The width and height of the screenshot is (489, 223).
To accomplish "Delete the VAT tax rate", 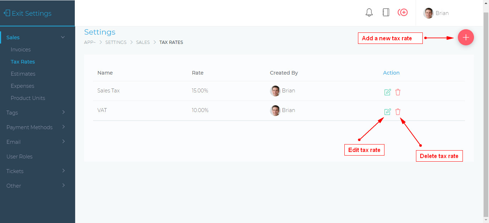I will pyautogui.click(x=398, y=112).
